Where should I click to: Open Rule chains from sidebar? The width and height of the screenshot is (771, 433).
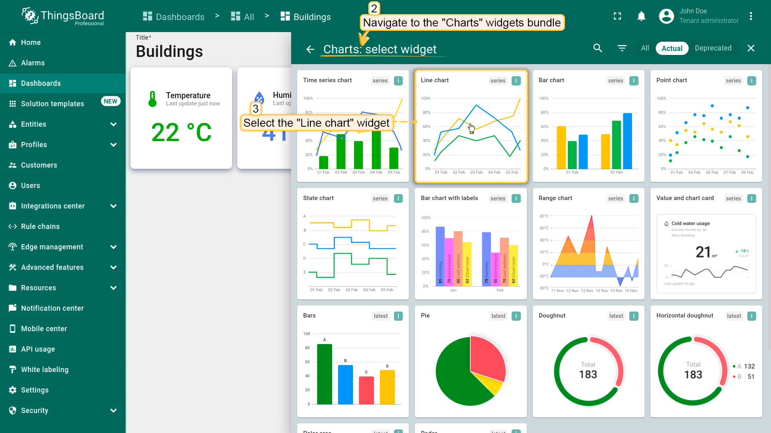(x=40, y=227)
